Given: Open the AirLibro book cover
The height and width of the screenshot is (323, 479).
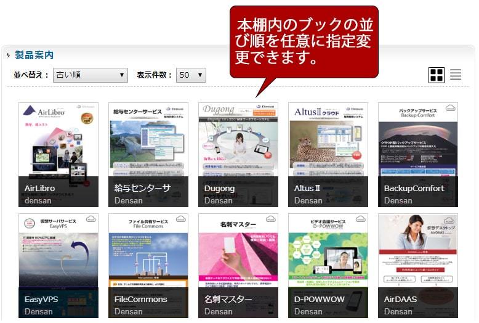Looking at the screenshot, I should (x=58, y=155).
